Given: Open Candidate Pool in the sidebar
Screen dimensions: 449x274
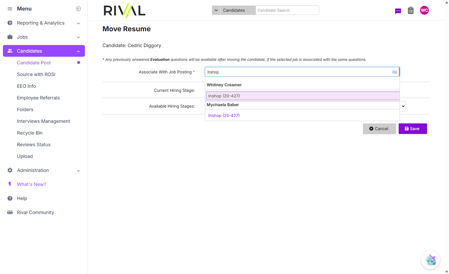Looking at the screenshot, I should 34,63.
